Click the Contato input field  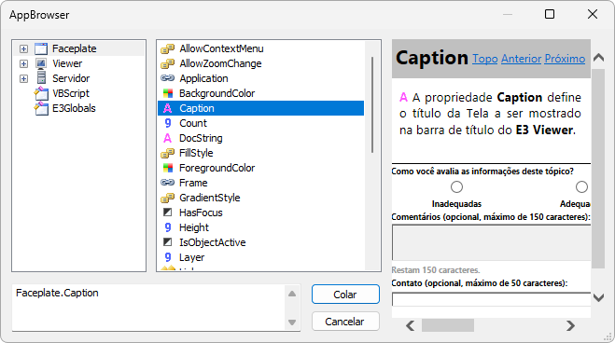click(x=492, y=299)
